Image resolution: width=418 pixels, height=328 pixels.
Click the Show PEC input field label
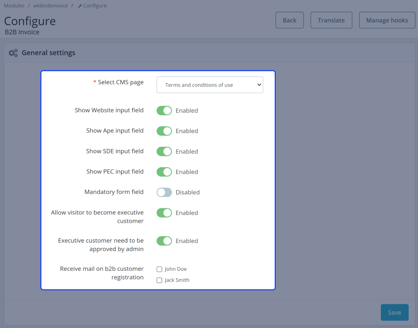115,172
